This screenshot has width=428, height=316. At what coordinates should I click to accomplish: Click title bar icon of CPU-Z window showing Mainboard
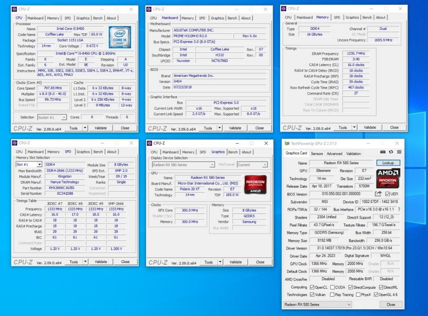(x=149, y=9)
